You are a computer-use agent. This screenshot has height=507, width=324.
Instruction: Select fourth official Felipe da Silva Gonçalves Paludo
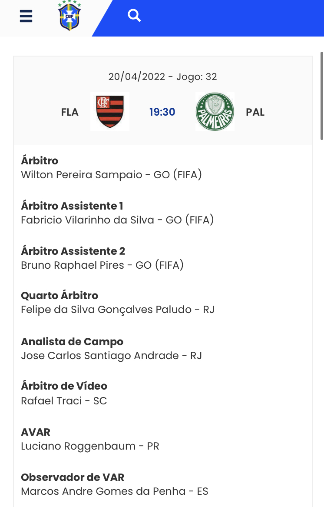click(x=118, y=310)
